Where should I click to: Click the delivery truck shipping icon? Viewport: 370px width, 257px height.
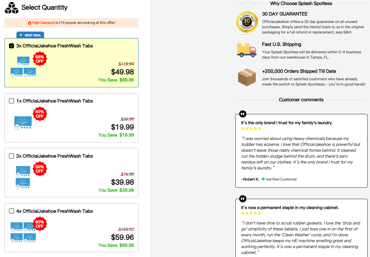247,50
